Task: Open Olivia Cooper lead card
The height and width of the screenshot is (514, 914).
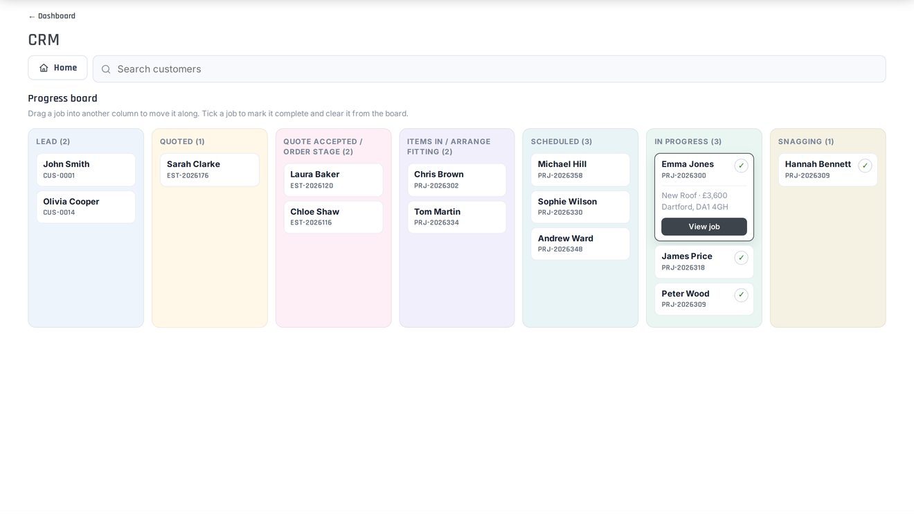Action: tap(86, 207)
